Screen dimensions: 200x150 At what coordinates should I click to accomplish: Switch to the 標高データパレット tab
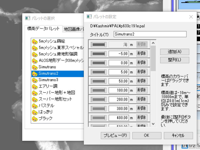[x=43, y=29]
